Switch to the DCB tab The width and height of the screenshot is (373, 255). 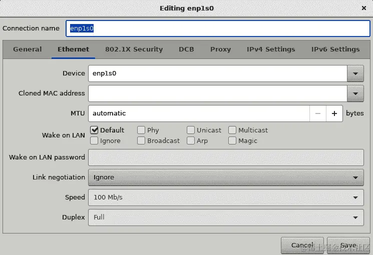point(186,49)
